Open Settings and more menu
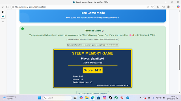 point(173,7)
